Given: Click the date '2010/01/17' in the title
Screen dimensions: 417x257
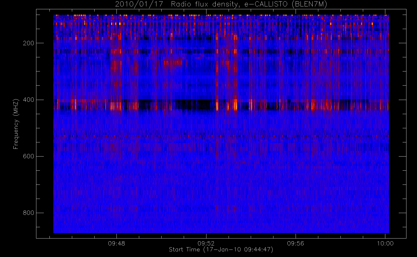Looking at the screenshot, I should 139,4.
